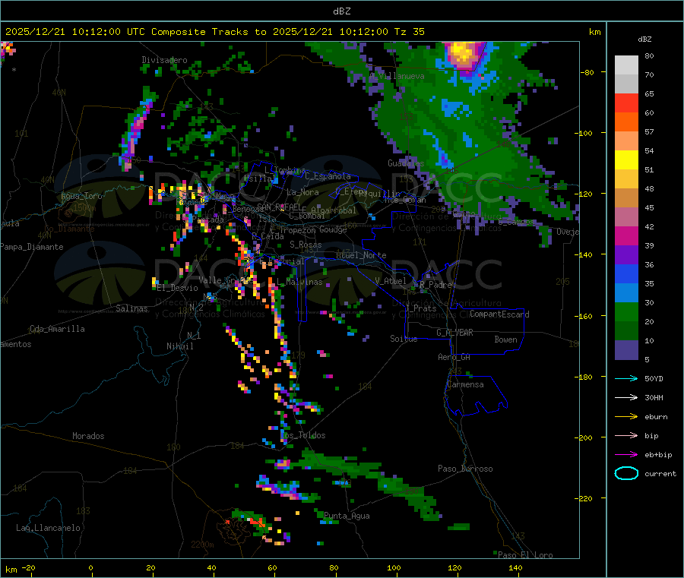Screen dimensions: 684x578
Task: Pick the purple 36-39 dBZ swatch
Action: tap(626, 255)
